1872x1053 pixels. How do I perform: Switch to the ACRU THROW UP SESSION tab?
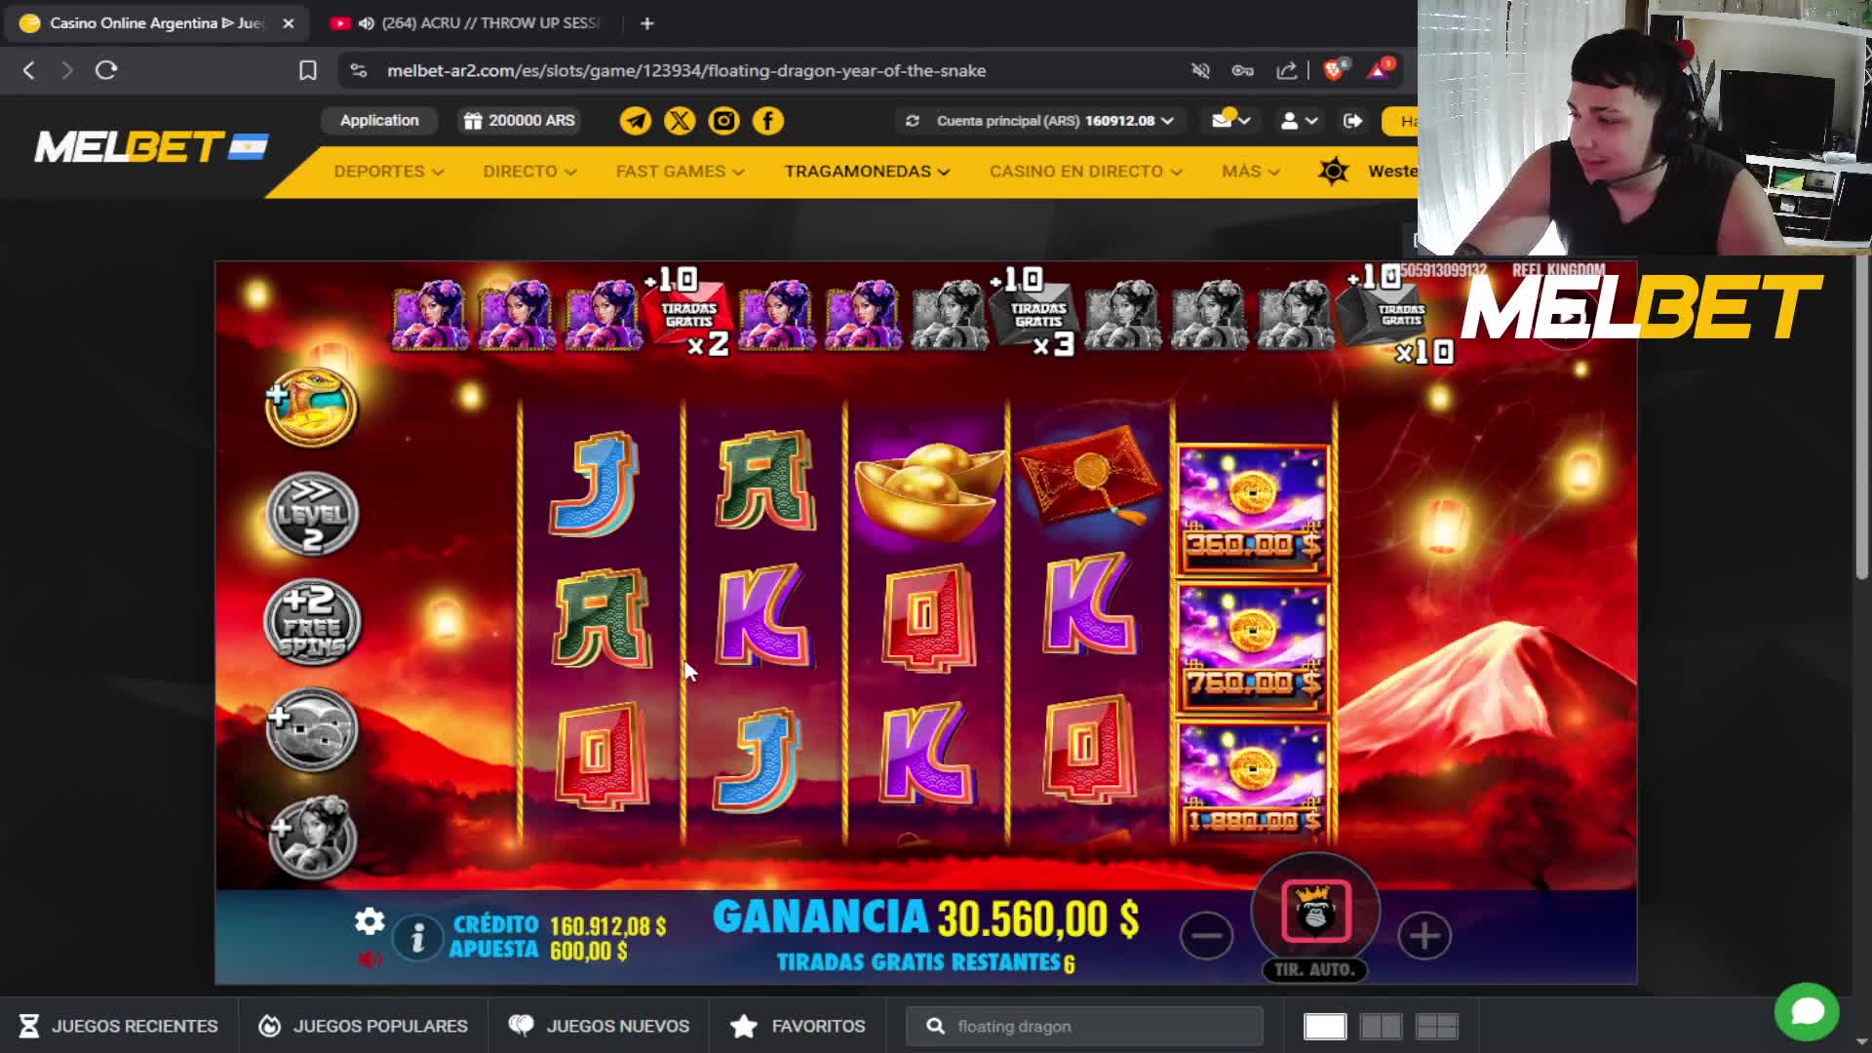[469, 22]
